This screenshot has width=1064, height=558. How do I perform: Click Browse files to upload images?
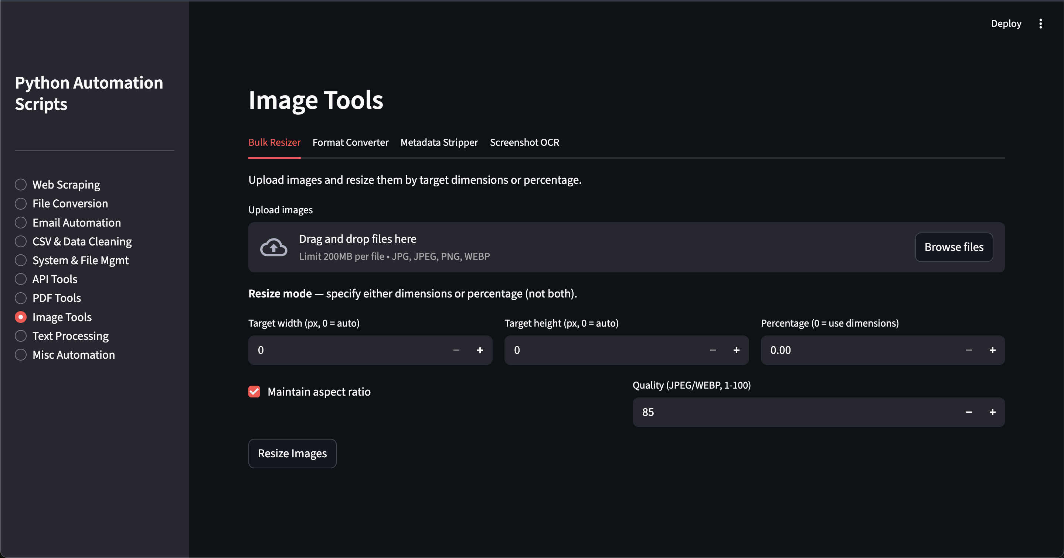(954, 247)
